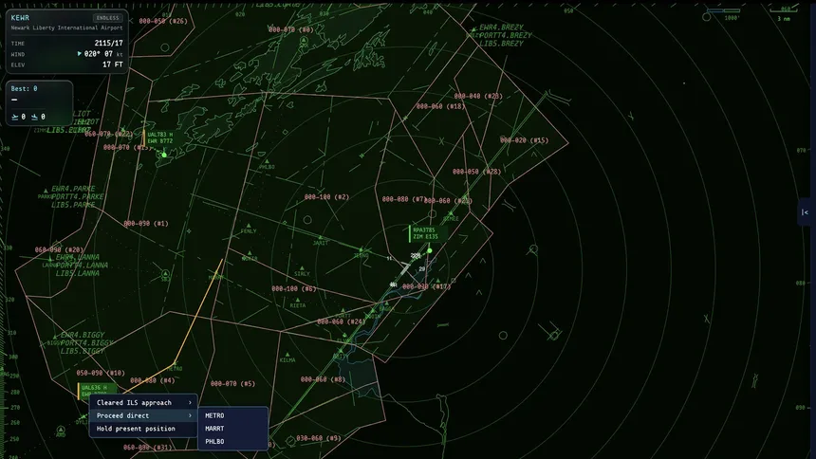Screen dimensions: 816x459
Task: Click the KILMA waypoint triangle
Action: (x=287, y=355)
